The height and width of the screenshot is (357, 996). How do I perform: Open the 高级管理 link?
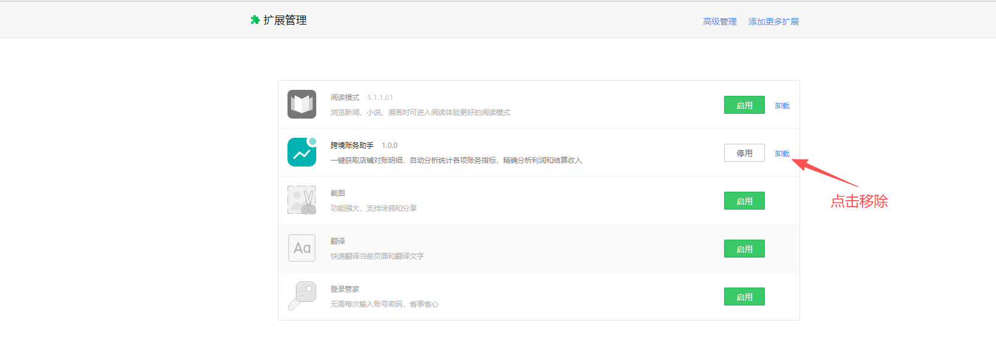coord(720,22)
